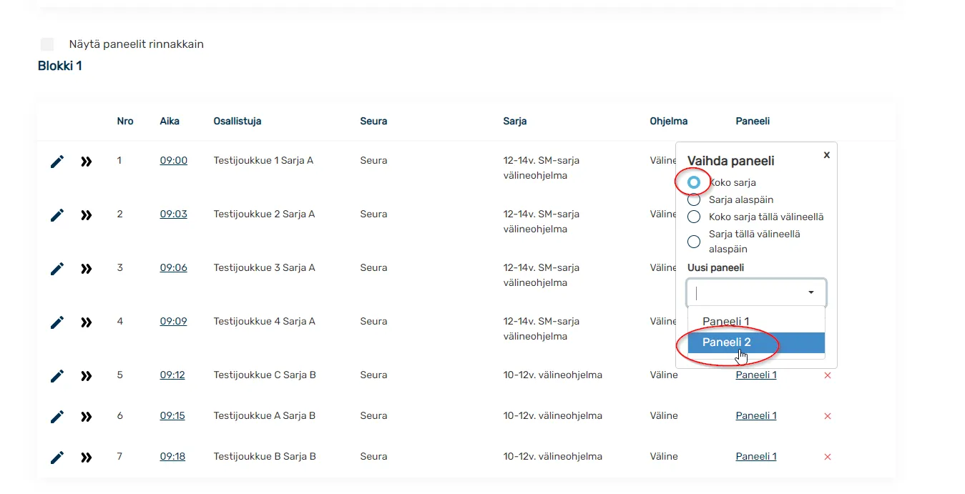Click double-arrow icon for row 1
Screen dimensions: 965x494
87,162
